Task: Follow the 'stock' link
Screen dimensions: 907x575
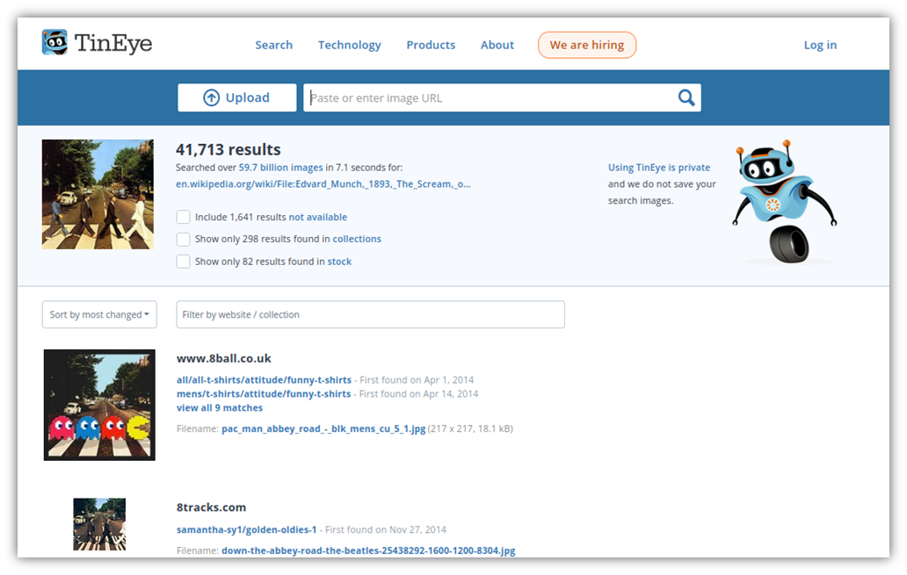Action: point(339,262)
